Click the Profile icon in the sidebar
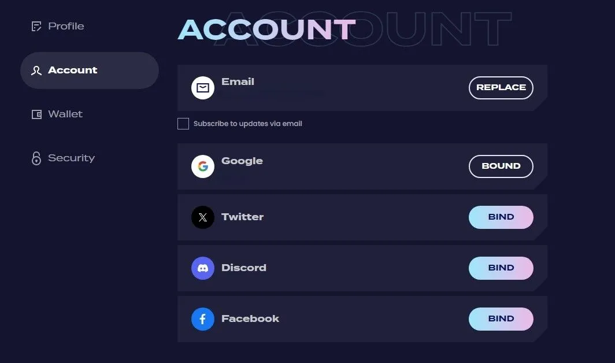The height and width of the screenshot is (363, 615). tap(36, 26)
